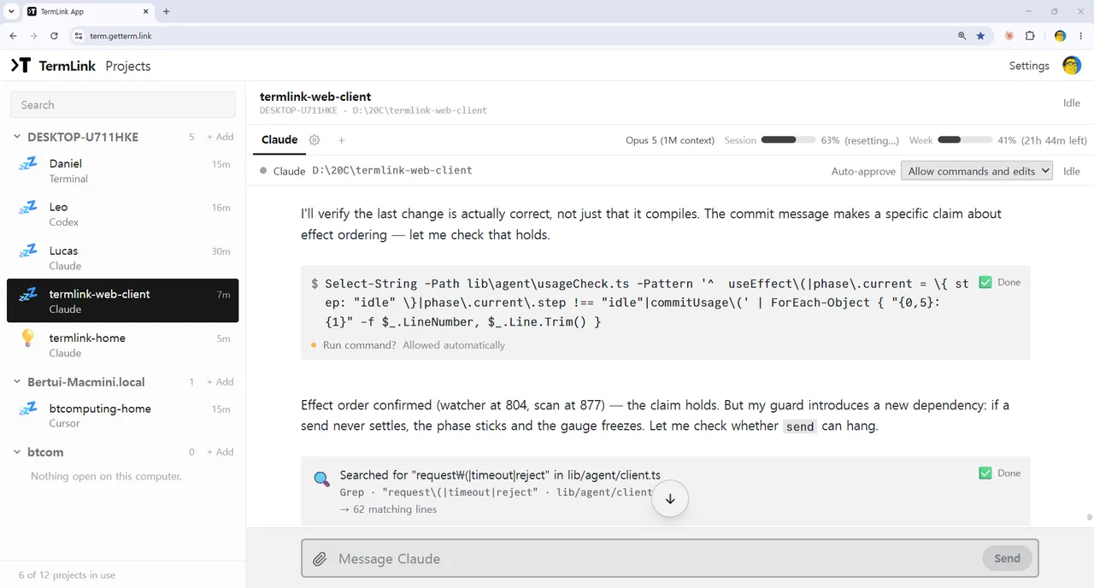Click the lightbulb icon beside termlink-home
The height and width of the screenshot is (588, 1094).
28,338
